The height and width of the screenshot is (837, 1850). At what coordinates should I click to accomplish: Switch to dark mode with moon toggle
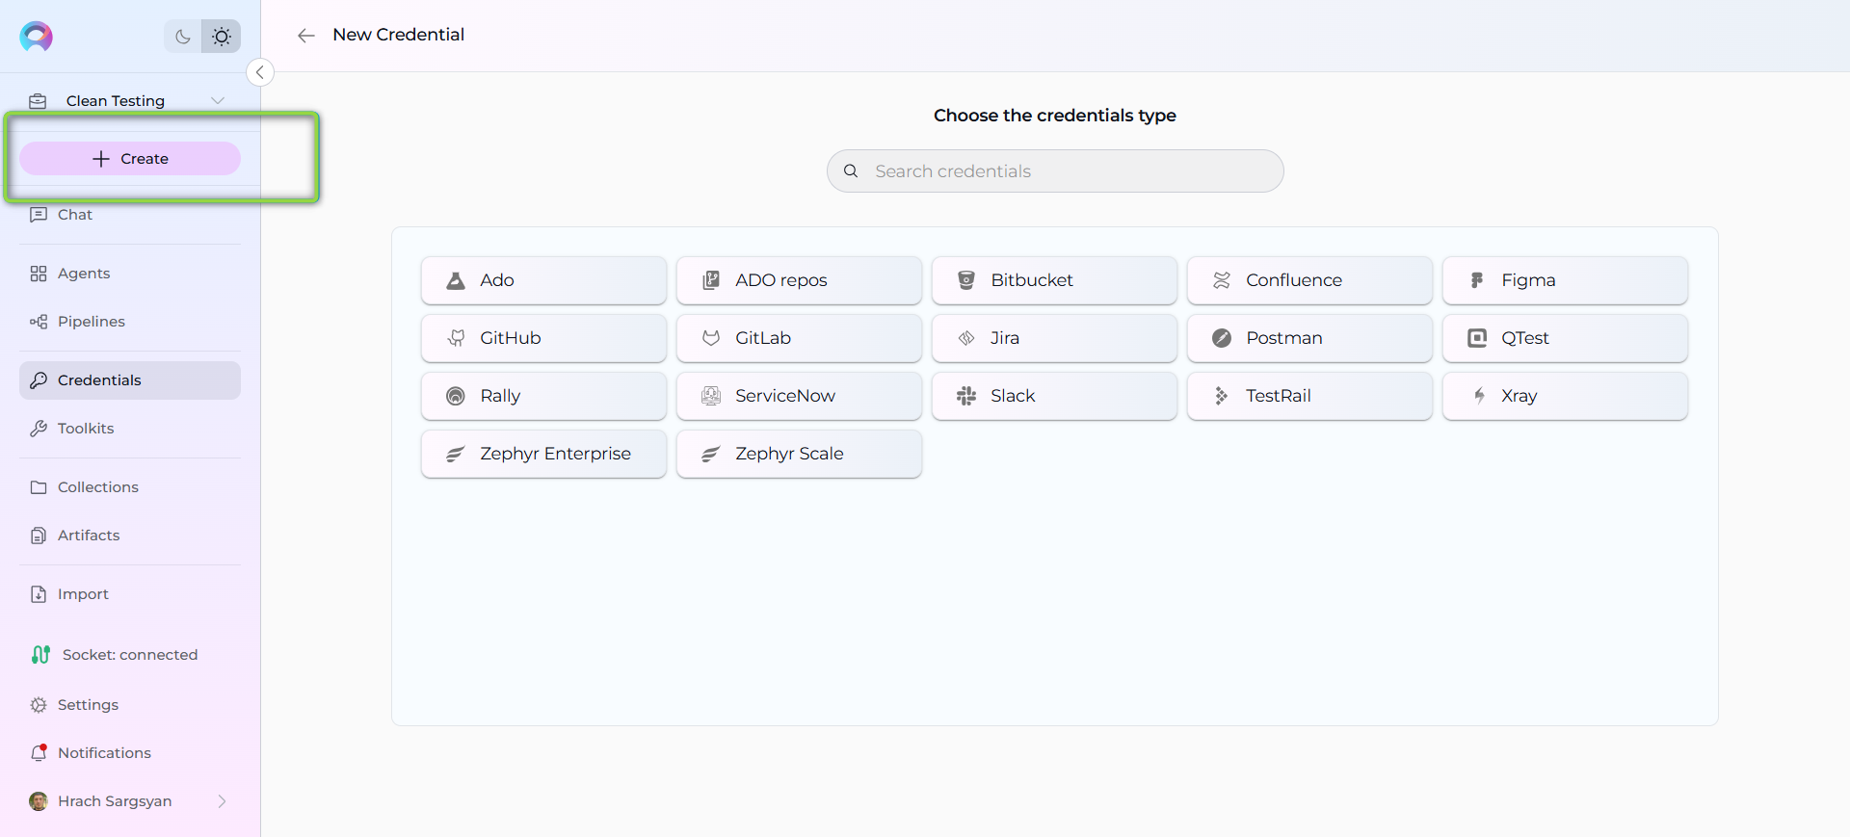(x=182, y=37)
